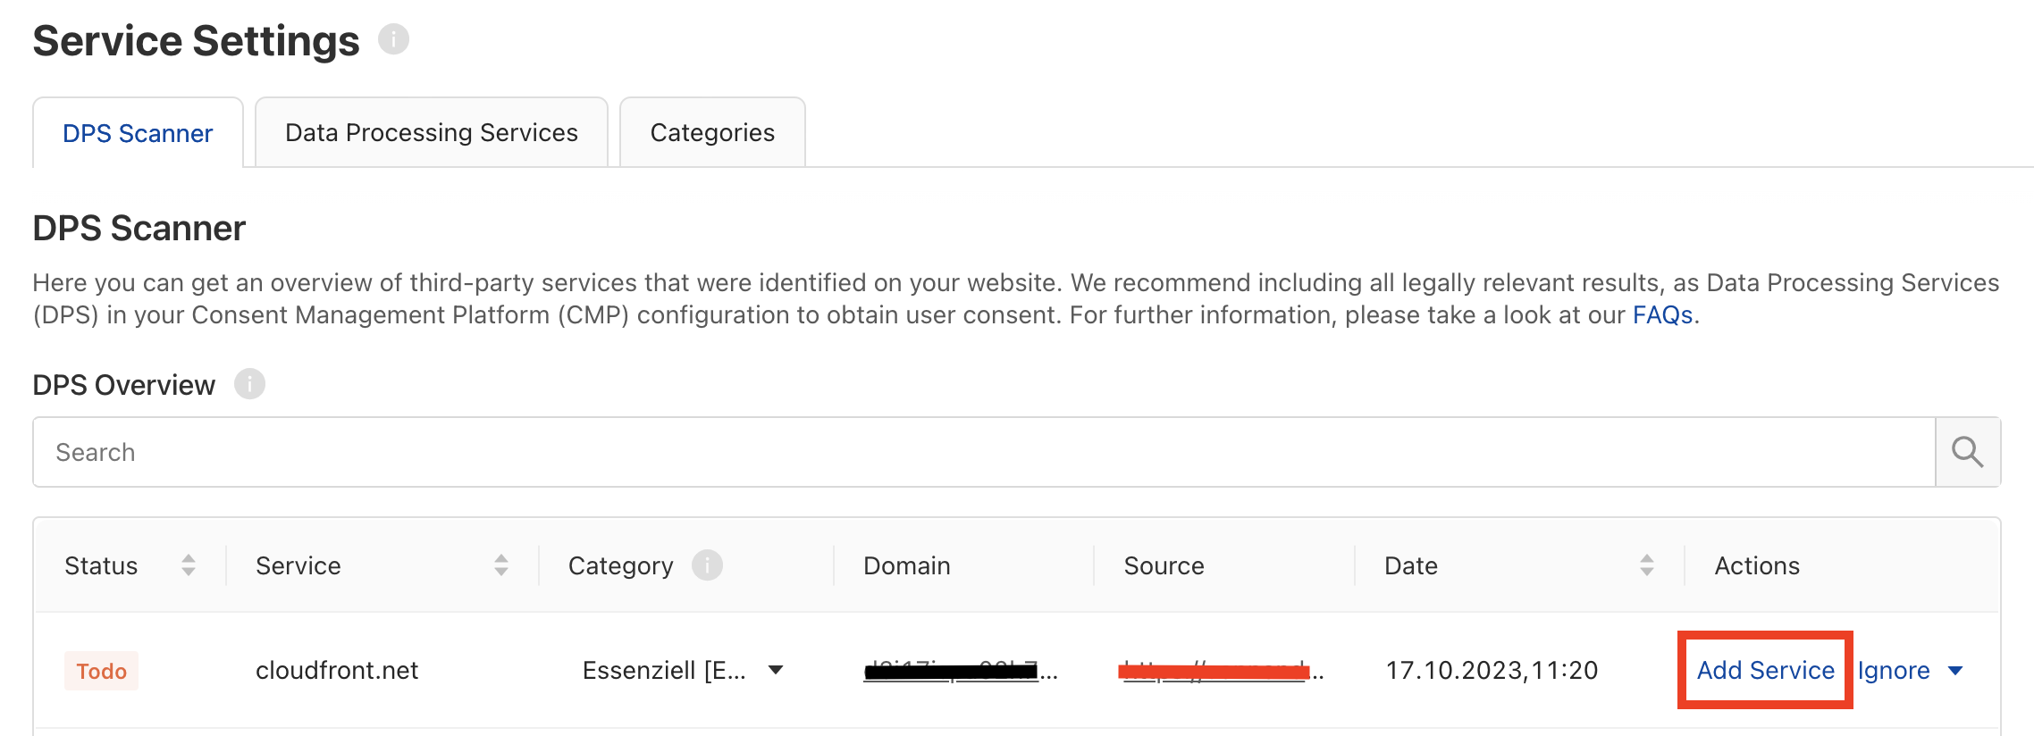Click the Todo status badge
The height and width of the screenshot is (736, 2034).
click(102, 670)
